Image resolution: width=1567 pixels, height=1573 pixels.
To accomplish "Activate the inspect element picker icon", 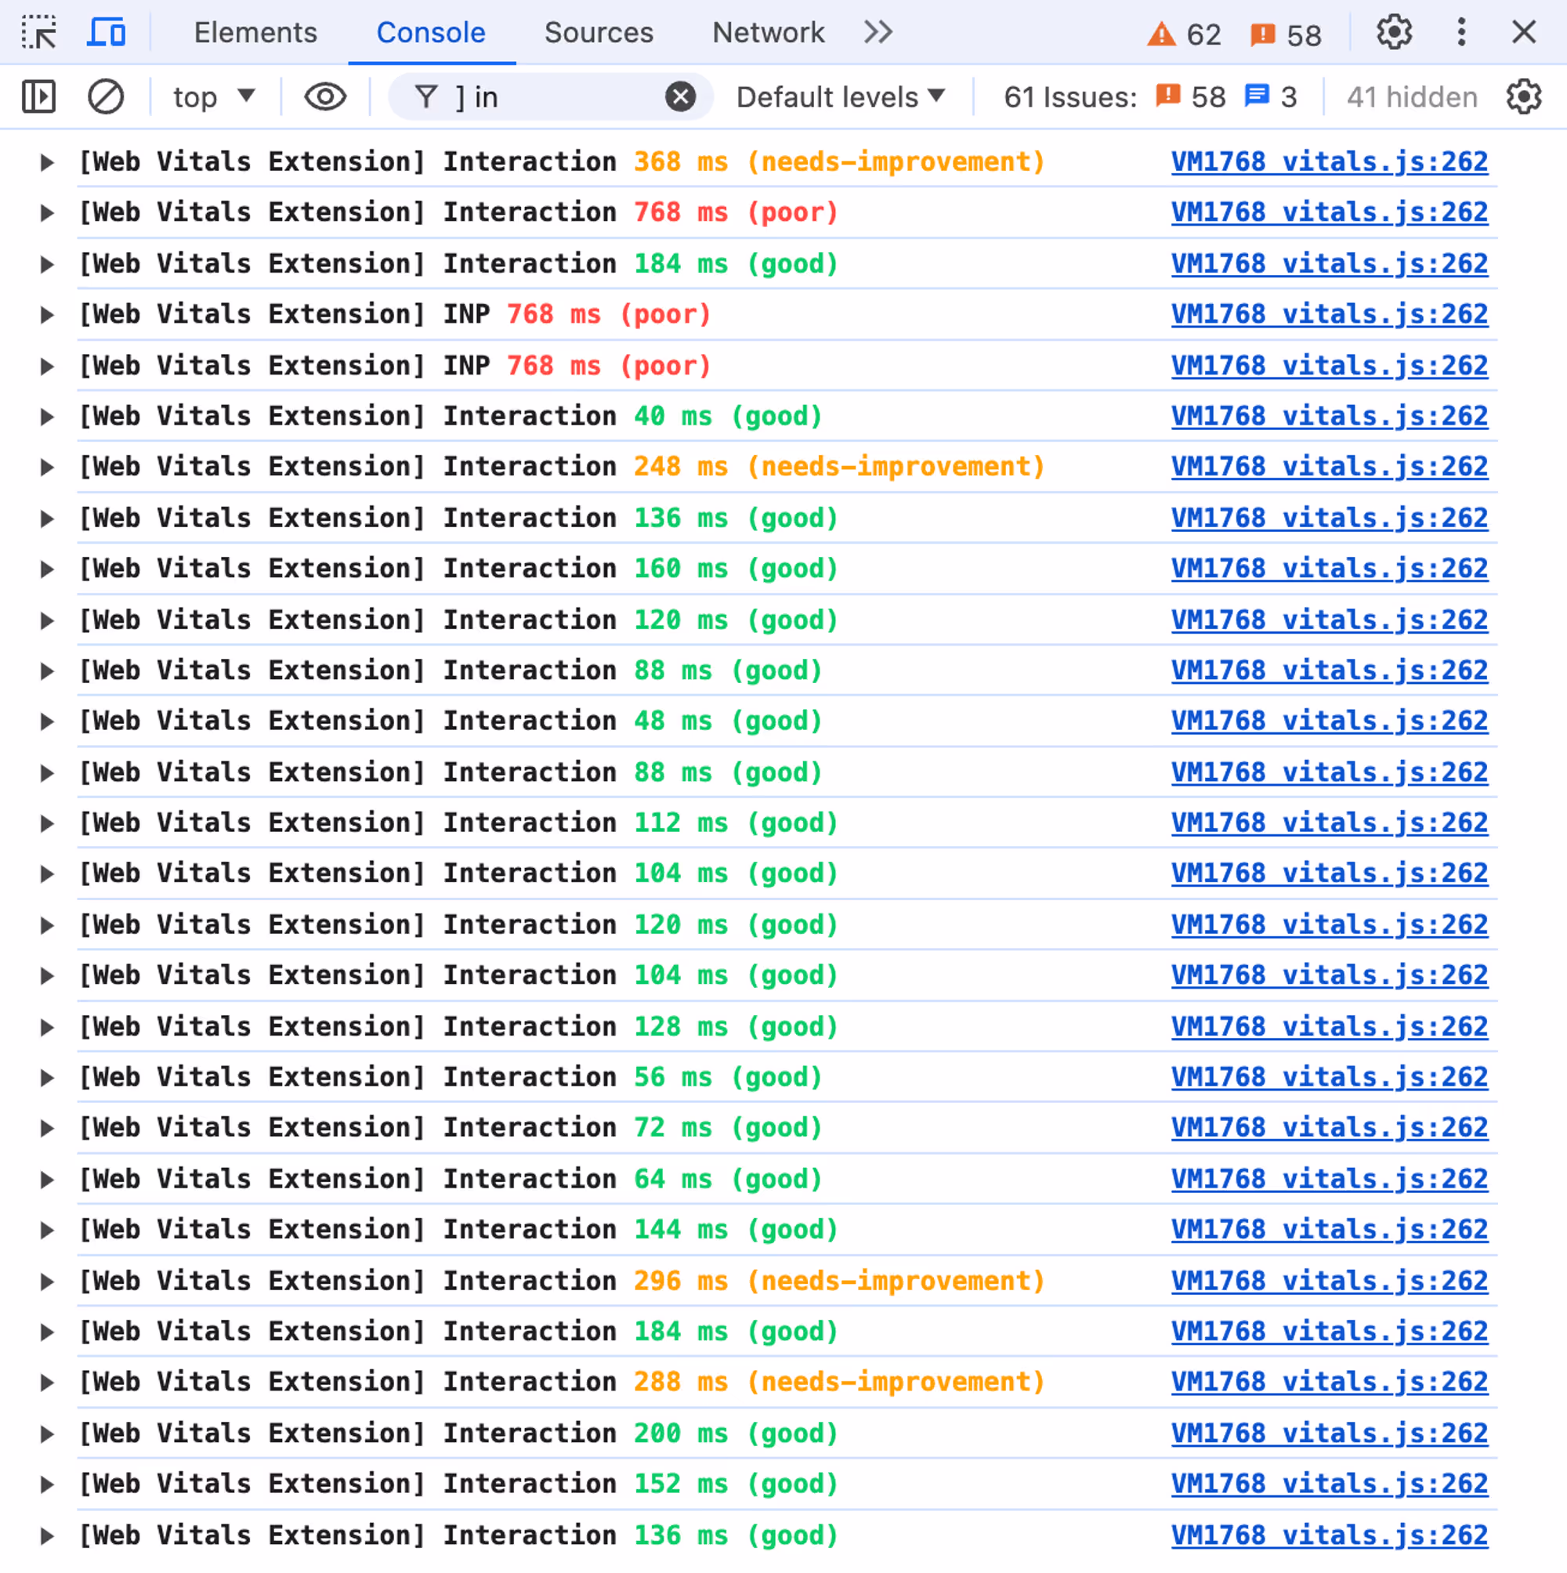I will coord(39,33).
